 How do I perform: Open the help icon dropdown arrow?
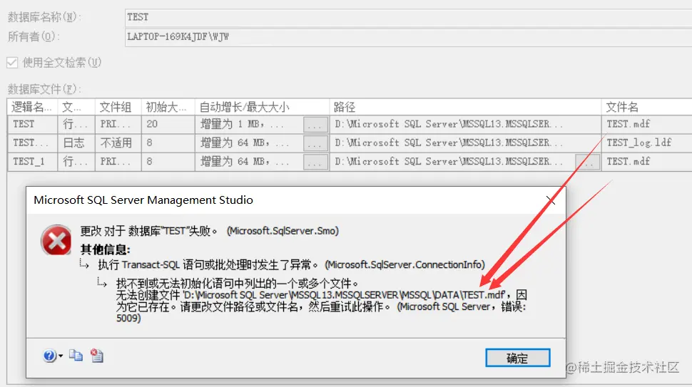pos(61,356)
